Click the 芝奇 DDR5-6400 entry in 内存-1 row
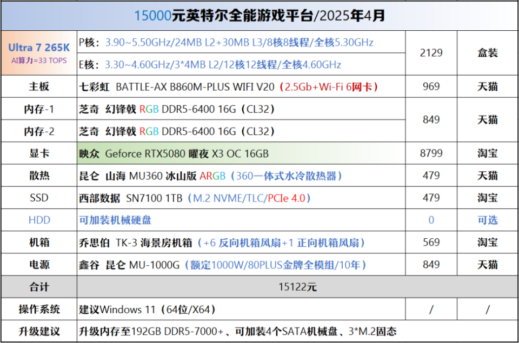Image resolution: width=519 pixels, height=343 pixels. point(177,109)
